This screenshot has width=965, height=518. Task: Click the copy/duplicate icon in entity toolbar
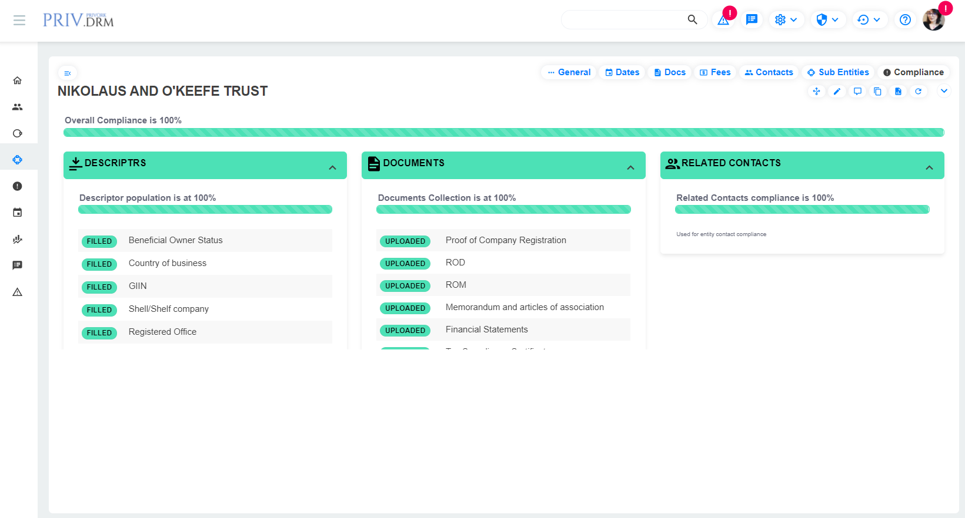[877, 91]
